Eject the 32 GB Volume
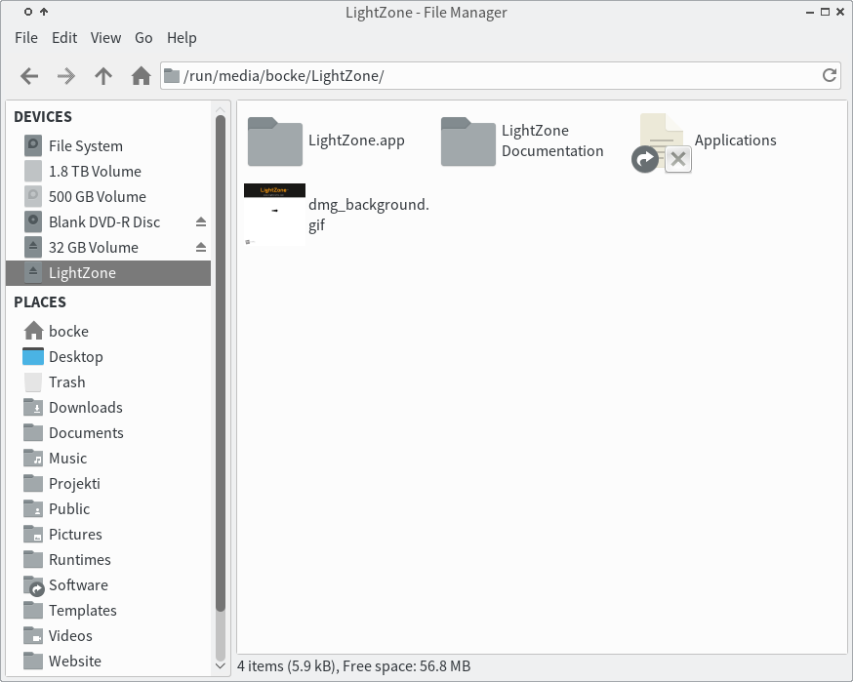 (201, 248)
